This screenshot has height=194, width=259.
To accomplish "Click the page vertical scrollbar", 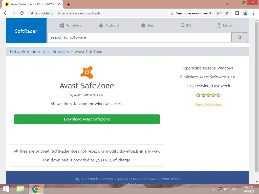I will (x=257, y=97).
